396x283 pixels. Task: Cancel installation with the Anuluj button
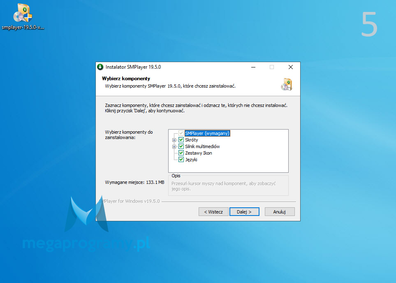pyautogui.click(x=280, y=212)
